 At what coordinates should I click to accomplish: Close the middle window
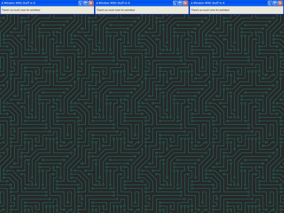coord(186,3)
